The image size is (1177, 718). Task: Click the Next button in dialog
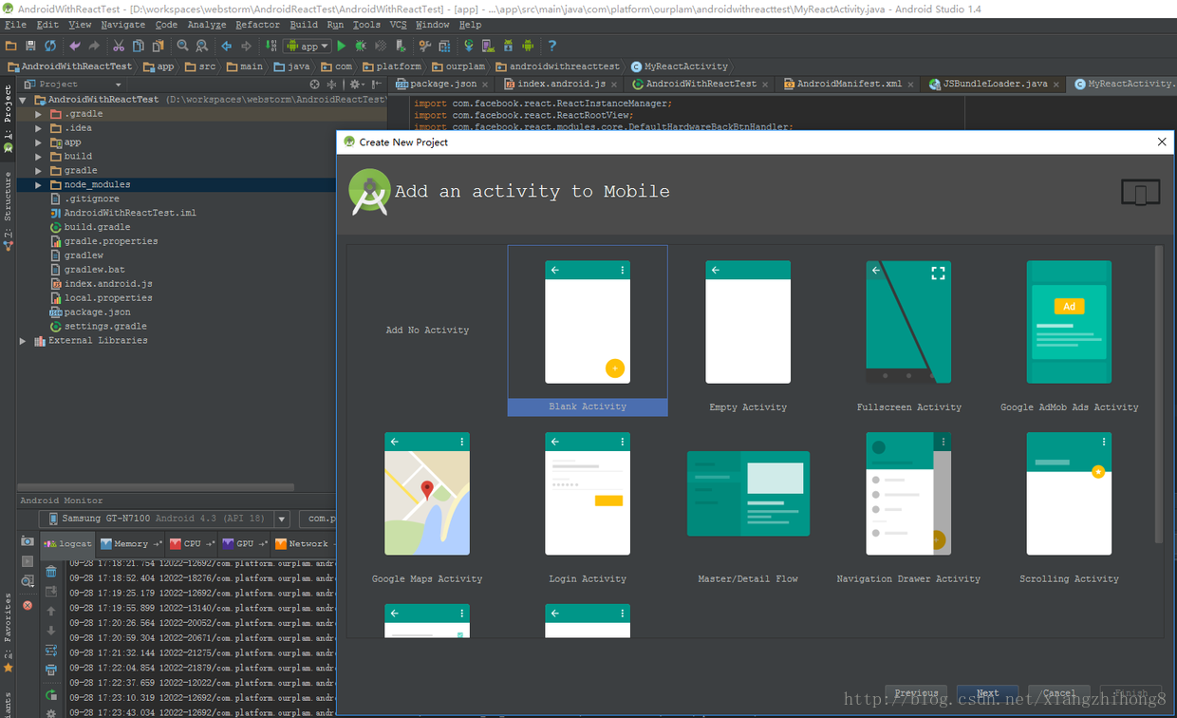tap(987, 693)
